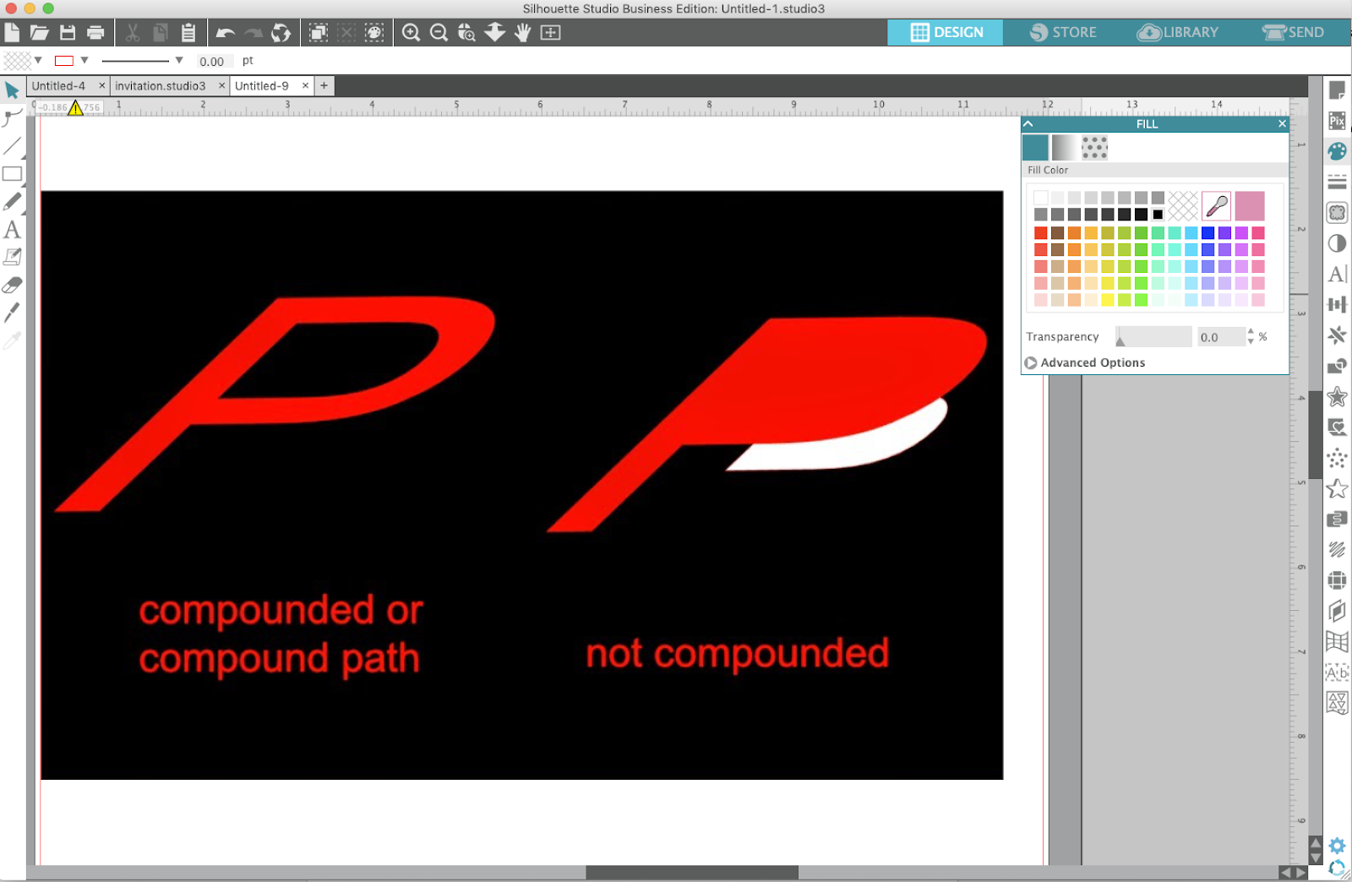Open the line thickness dropdown
This screenshot has width=1352, height=882.
coord(178,60)
